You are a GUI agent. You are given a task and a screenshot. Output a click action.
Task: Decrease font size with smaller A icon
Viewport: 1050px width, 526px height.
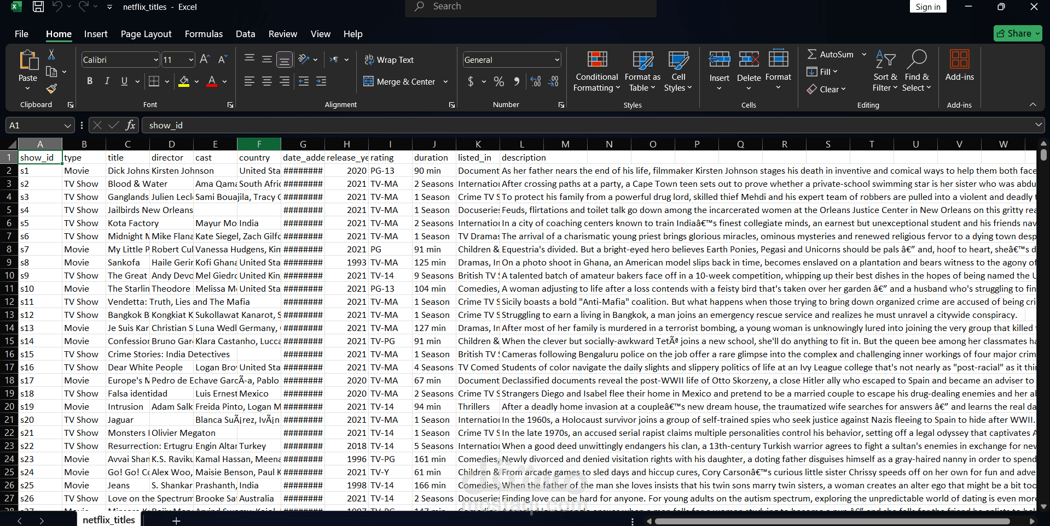pos(223,60)
